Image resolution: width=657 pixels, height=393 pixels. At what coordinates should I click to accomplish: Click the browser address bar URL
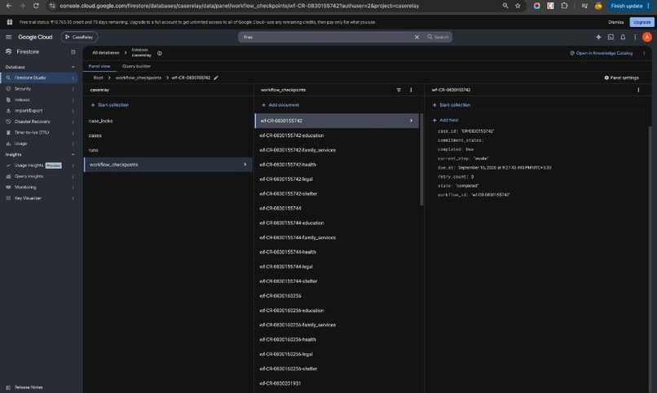[x=239, y=6]
